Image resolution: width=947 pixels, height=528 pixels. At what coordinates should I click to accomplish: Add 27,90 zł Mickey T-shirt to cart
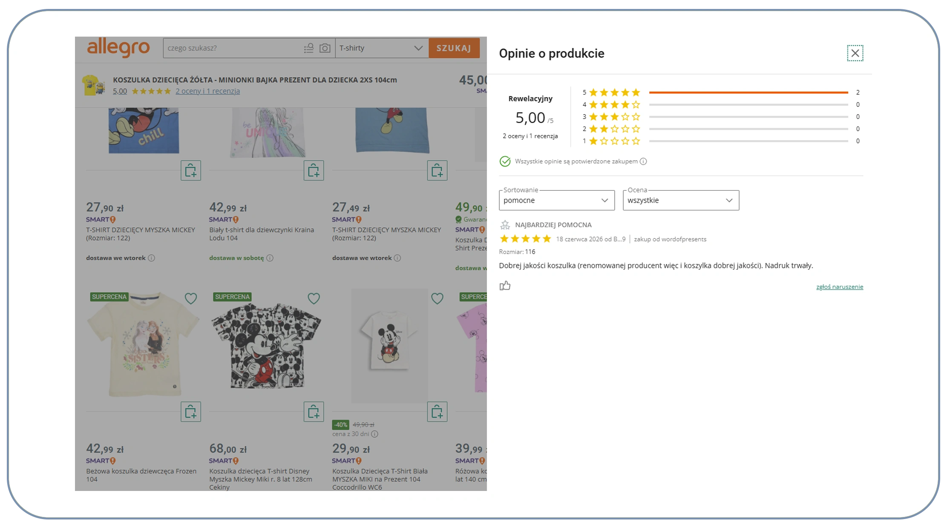coord(190,170)
